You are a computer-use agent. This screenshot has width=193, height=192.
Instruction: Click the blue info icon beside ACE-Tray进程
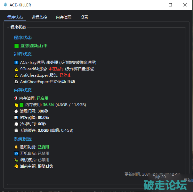(16, 63)
